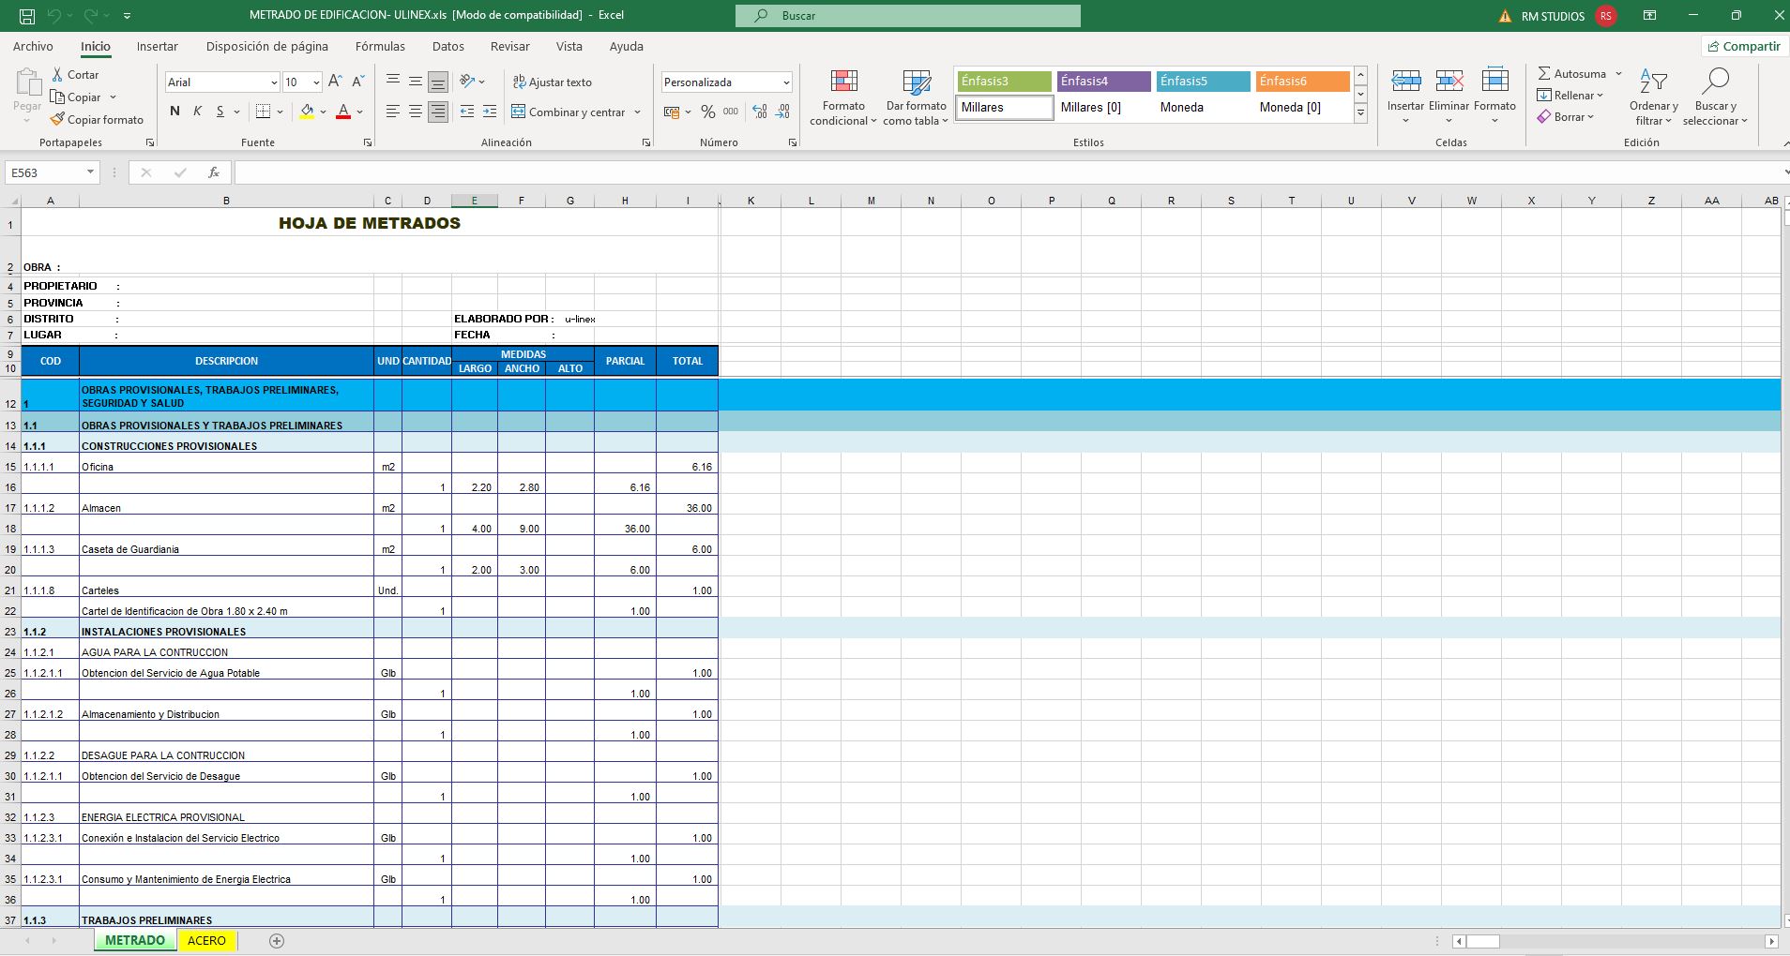
Task: Toggle underline formatting
Action: click(x=220, y=112)
